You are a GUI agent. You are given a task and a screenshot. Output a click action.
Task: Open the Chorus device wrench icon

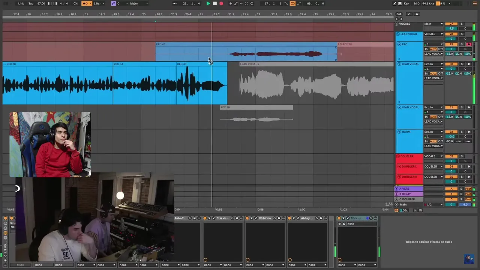click(348, 218)
